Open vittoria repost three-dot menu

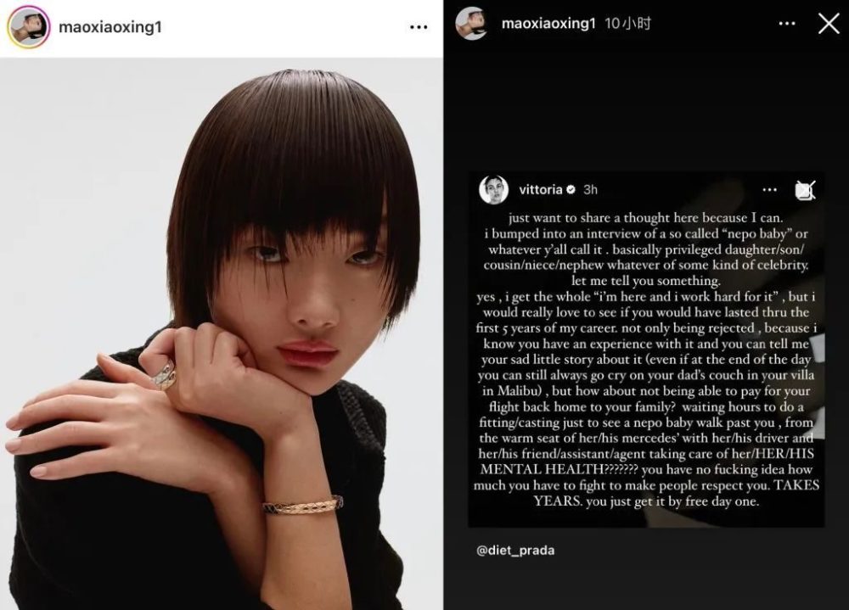point(769,190)
